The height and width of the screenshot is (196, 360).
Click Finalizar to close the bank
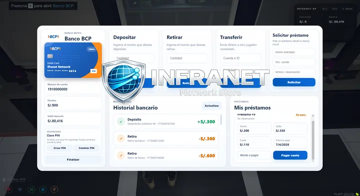[73, 159]
